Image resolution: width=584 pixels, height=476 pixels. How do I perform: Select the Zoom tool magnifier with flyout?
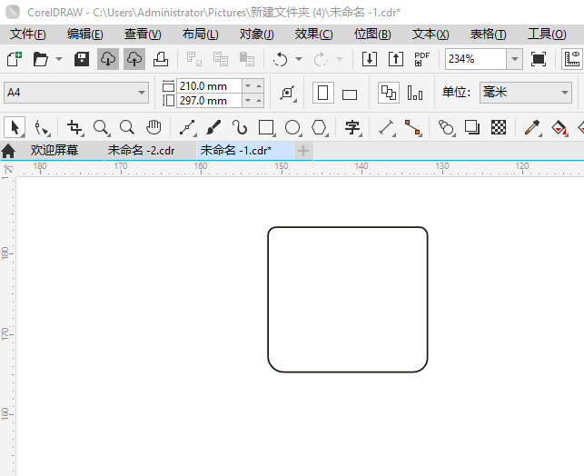click(x=102, y=127)
